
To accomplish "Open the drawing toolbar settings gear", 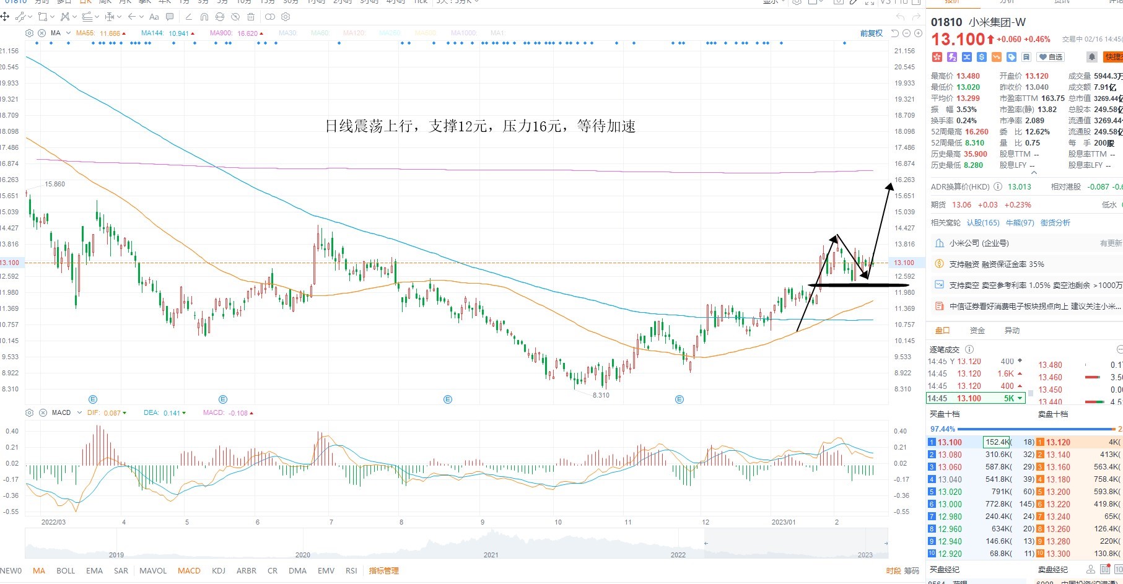I will tap(286, 17).
